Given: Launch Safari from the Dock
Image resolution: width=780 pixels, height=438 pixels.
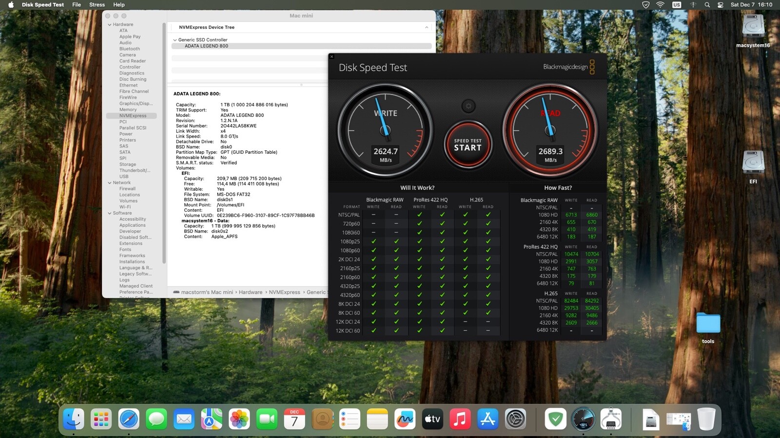Looking at the screenshot, I should point(129,419).
